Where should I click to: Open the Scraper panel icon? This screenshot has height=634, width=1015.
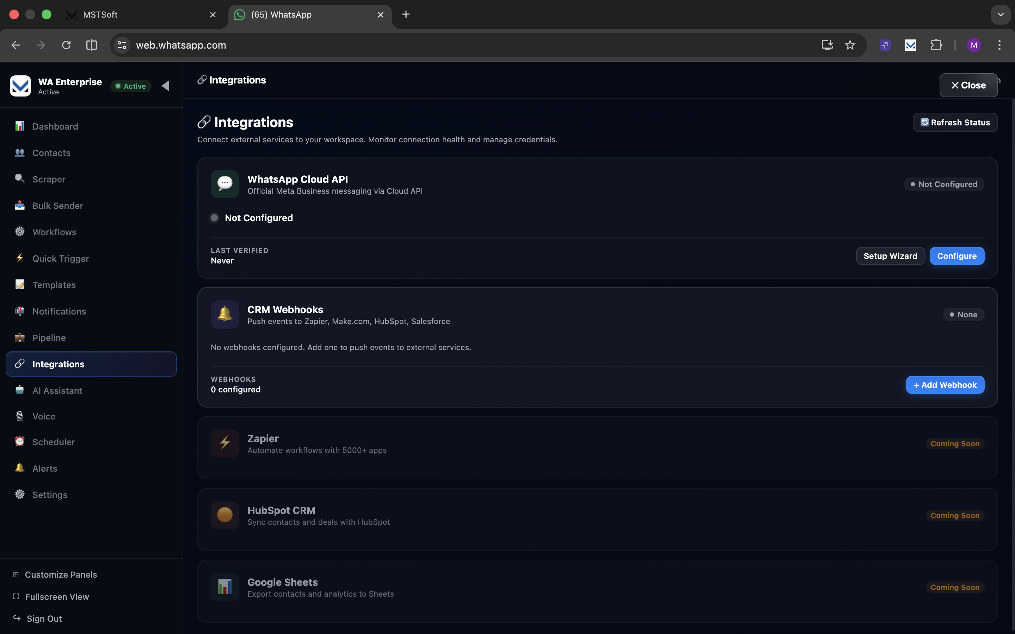coord(20,179)
